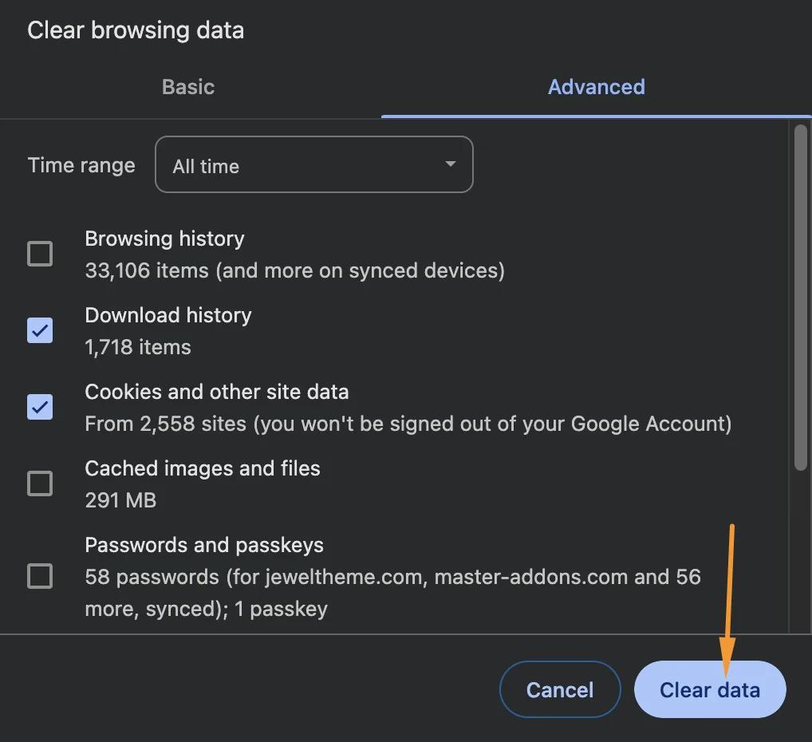Click the "Browsing history" label text
Screen dimensions: 812x742
tap(164, 239)
